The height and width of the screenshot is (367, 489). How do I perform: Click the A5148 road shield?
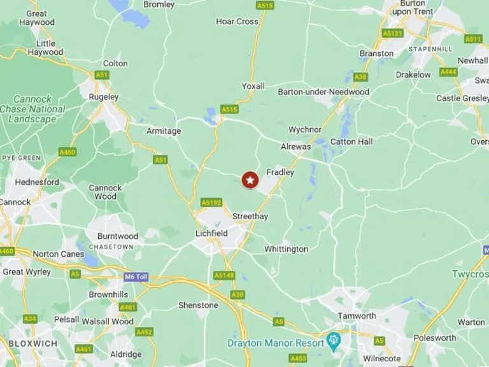click(224, 275)
